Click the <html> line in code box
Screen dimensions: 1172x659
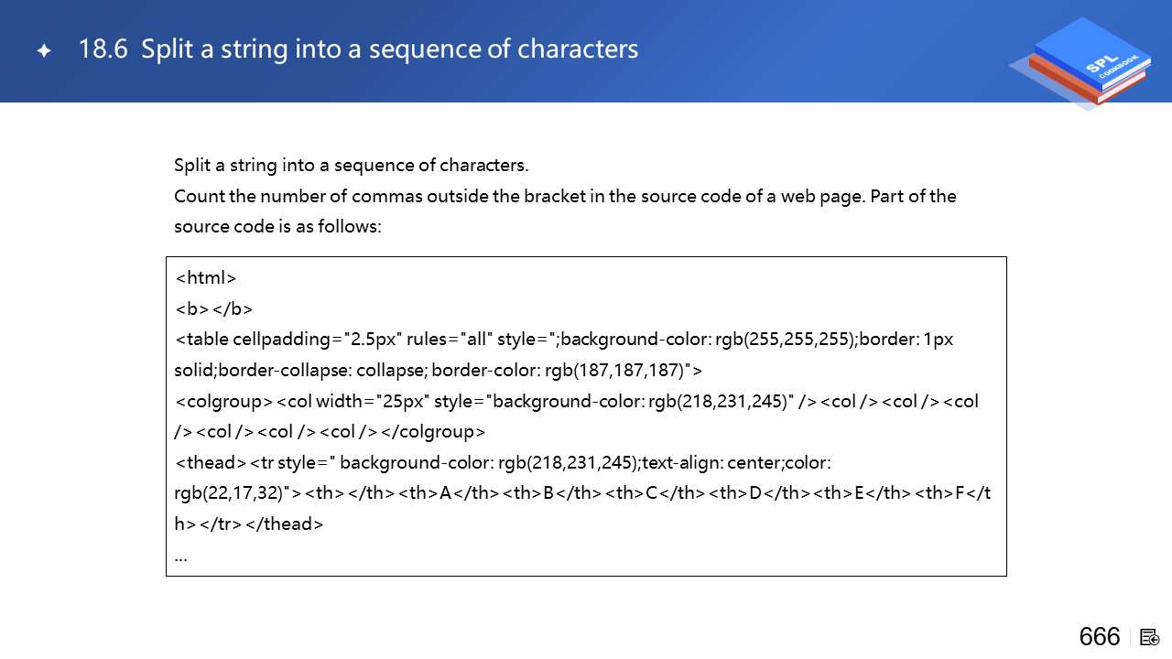pyautogui.click(x=206, y=277)
